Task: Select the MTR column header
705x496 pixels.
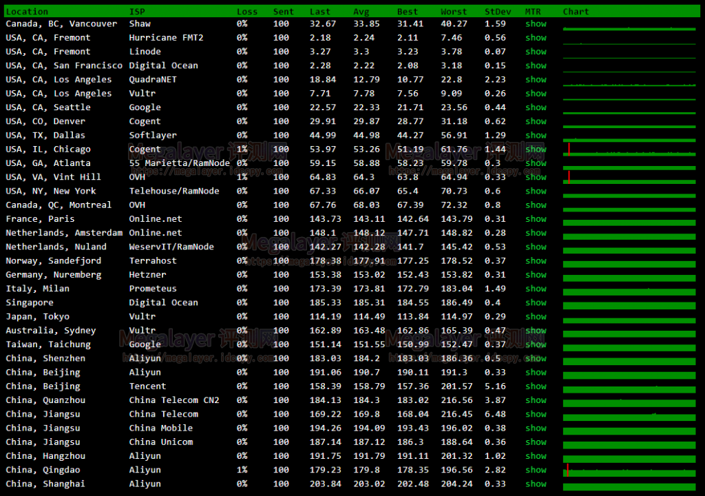Action: coord(533,12)
